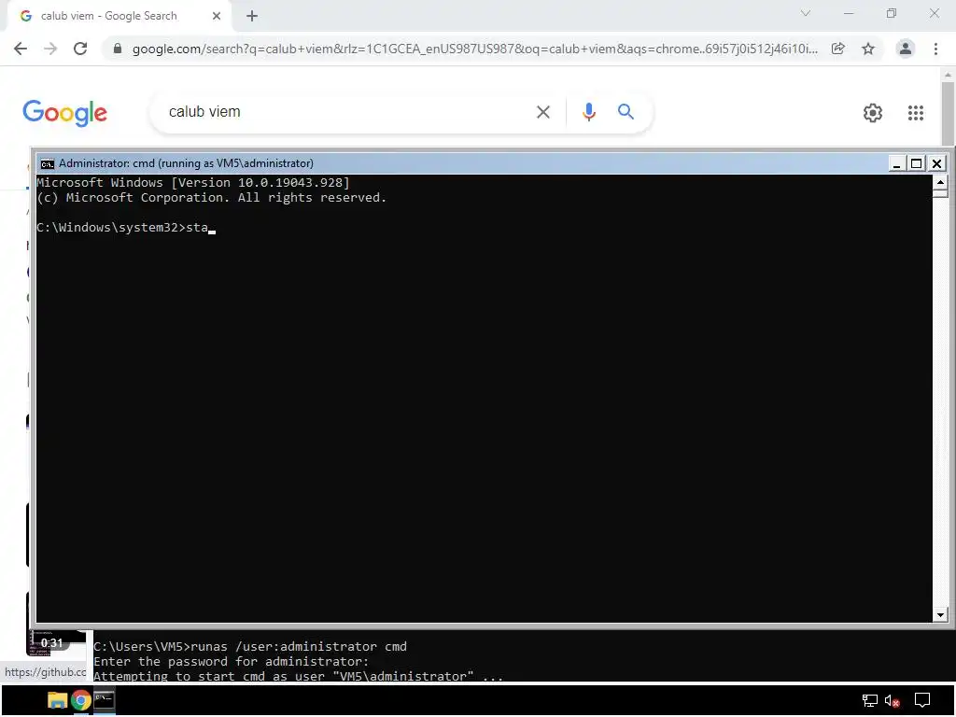Click Chrome's forward navigation arrow
Screen dimensions: 956x717
point(50,49)
